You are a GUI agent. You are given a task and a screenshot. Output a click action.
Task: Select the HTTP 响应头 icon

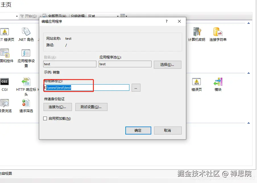click(26, 81)
